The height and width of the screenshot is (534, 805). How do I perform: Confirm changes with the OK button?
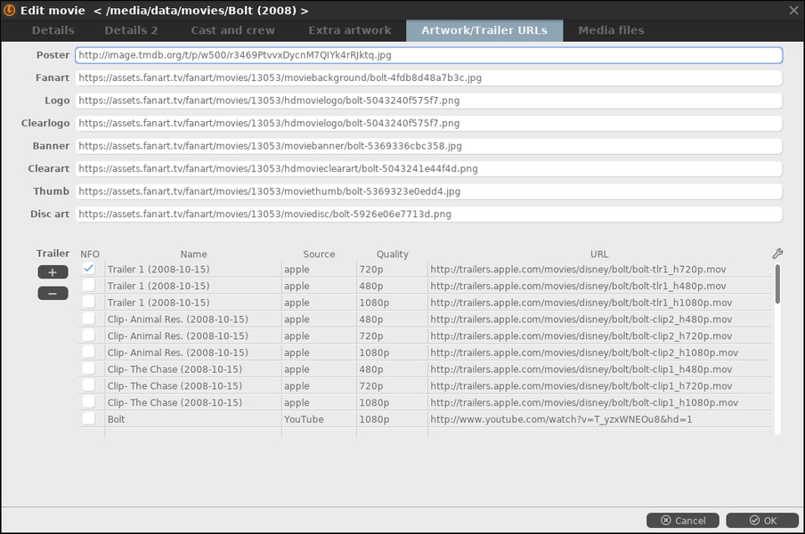click(761, 521)
